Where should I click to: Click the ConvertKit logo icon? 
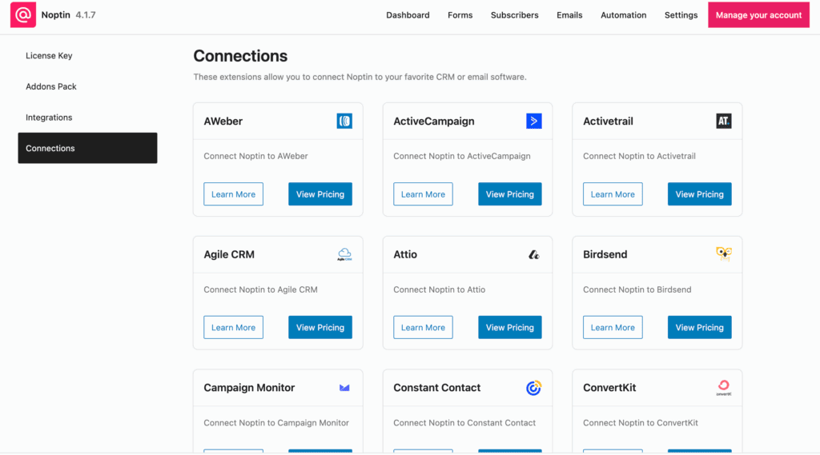(x=724, y=388)
